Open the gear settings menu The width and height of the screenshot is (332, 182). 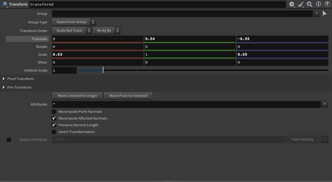pos(292,4)
